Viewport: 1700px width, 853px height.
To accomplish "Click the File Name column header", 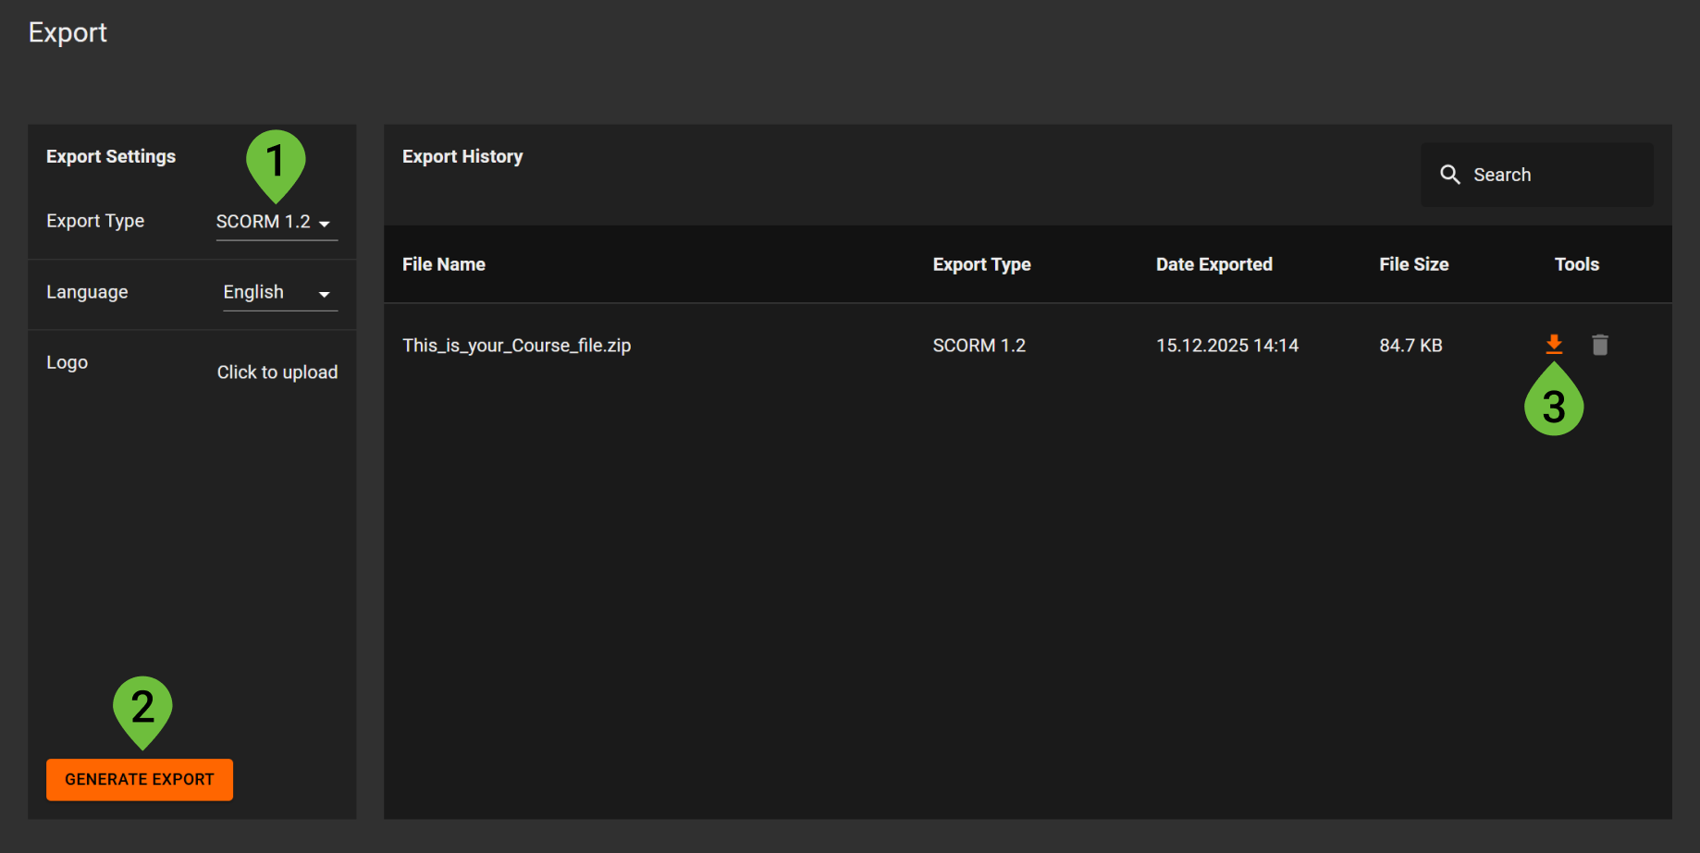I will (443, 264).
